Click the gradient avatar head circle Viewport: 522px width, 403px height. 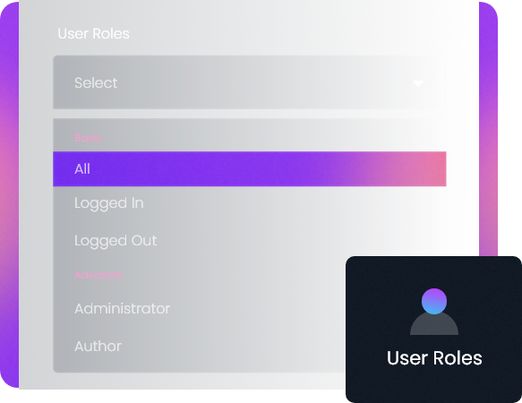pyautogui.click(x=434, y=301)
